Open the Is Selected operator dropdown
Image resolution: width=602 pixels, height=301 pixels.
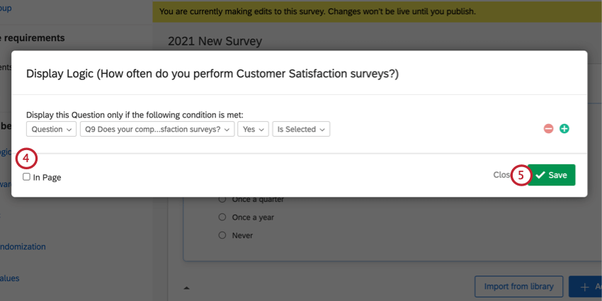301,129
